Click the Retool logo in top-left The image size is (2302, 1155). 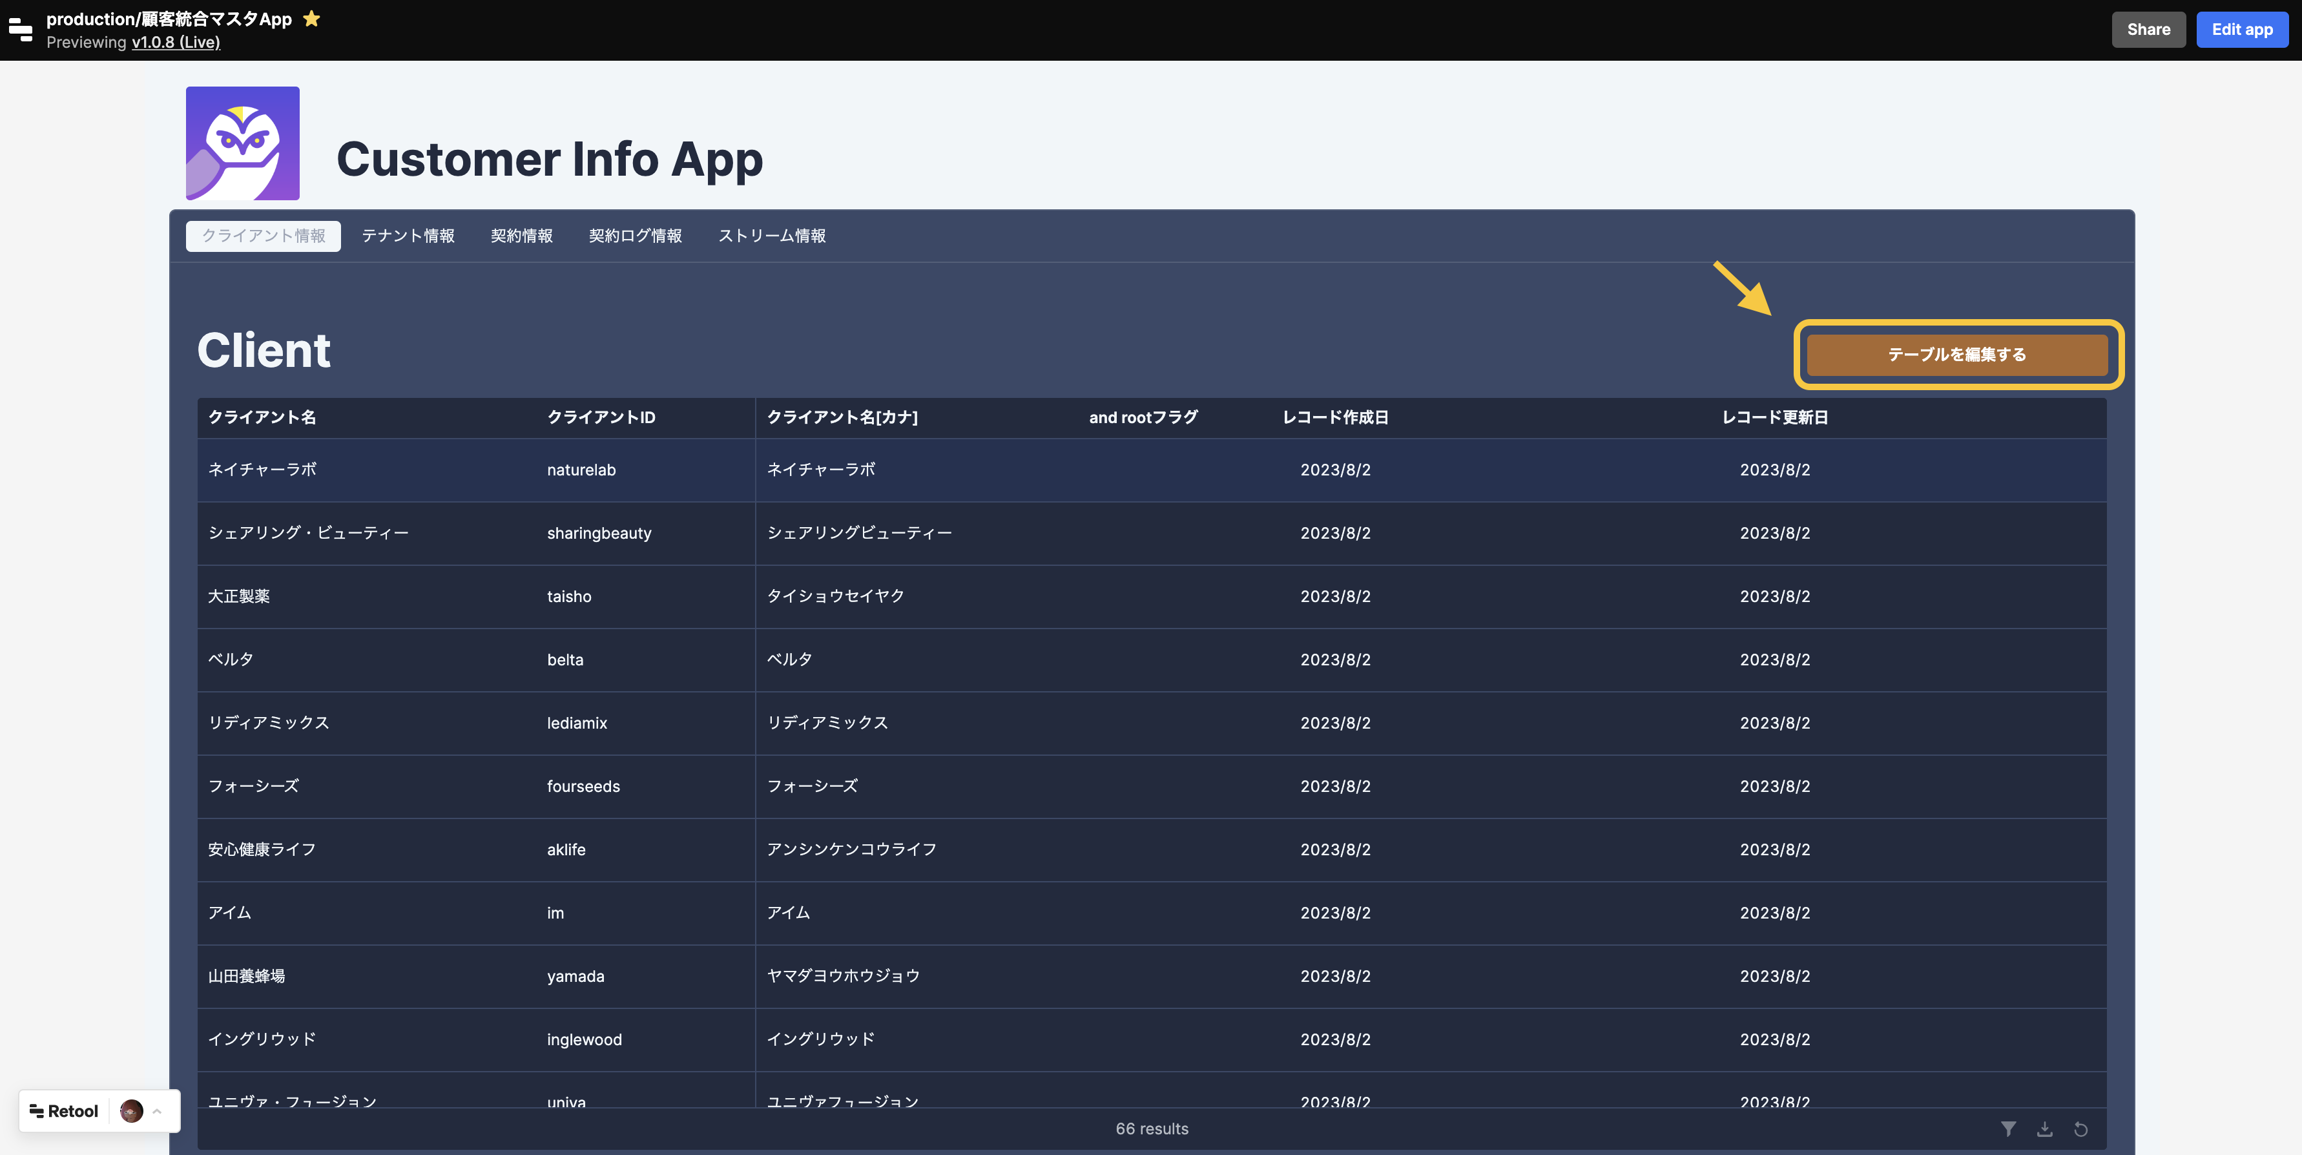pos(21,30)
